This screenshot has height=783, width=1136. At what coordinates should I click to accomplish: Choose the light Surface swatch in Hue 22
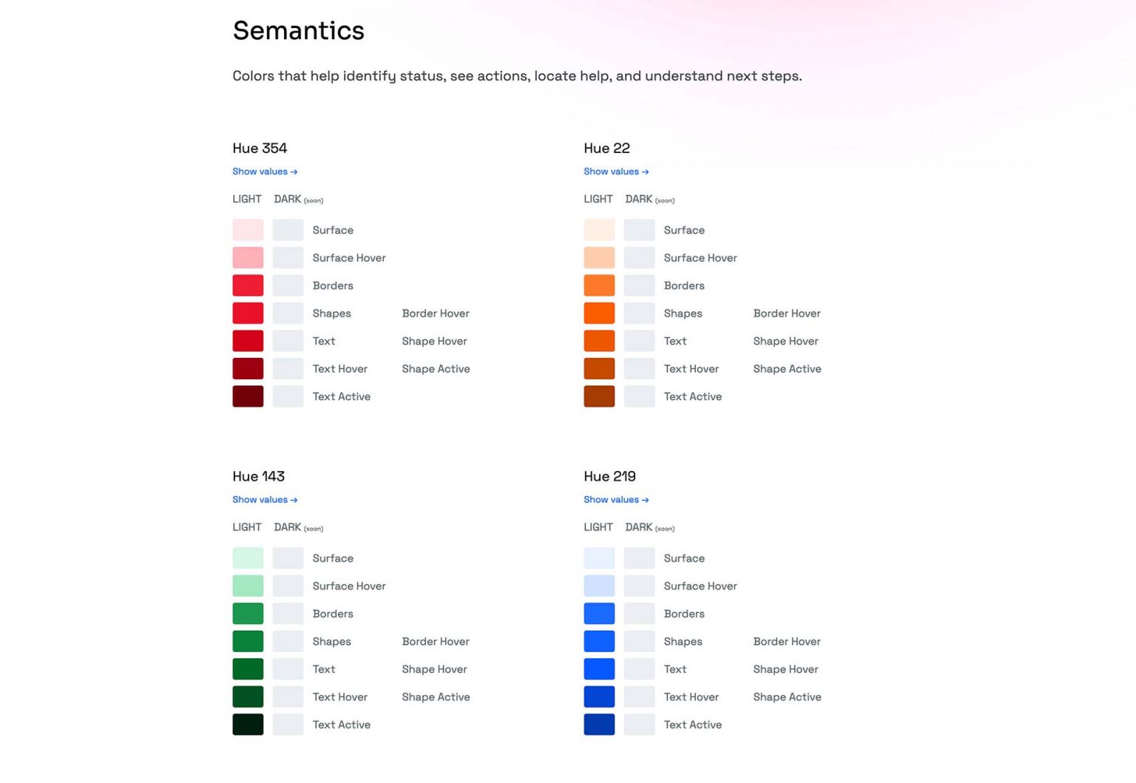599,230
